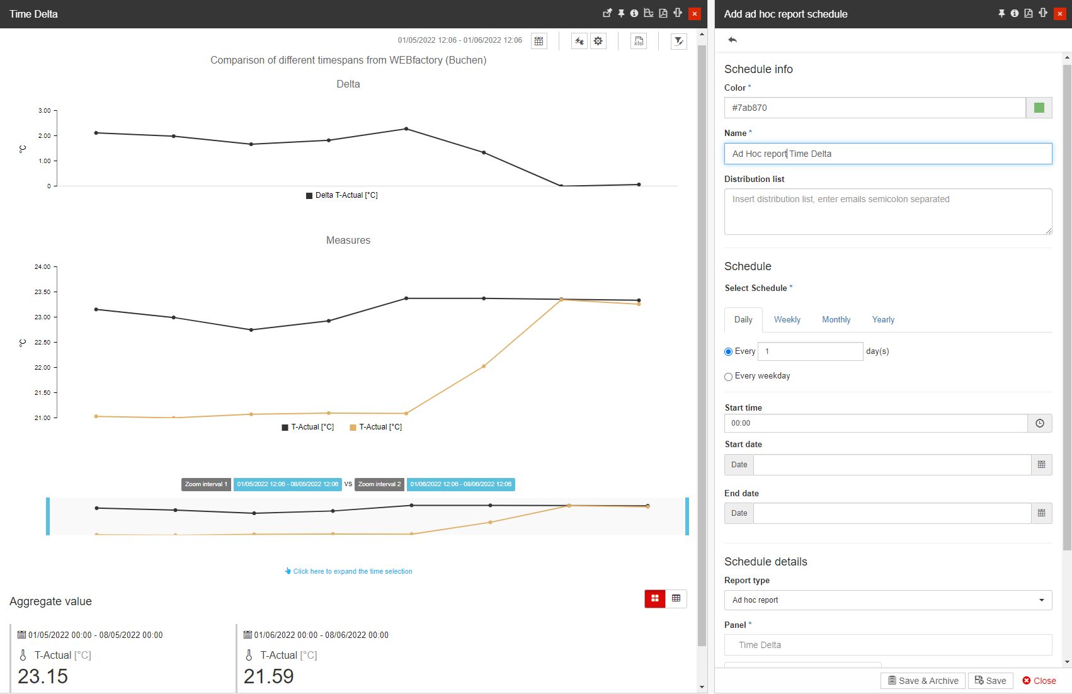1072x694 pixels.
Task: Open the date range calendar picker
Action: tap(539, 41)
